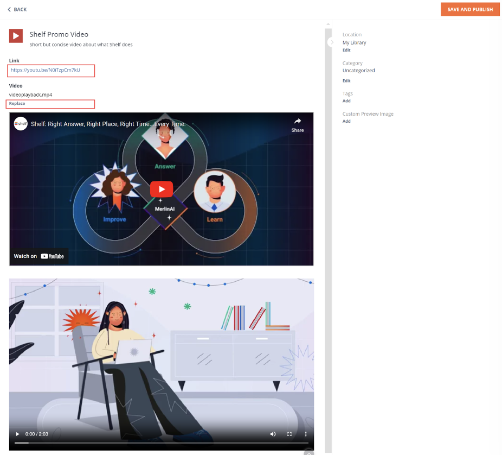Click the Save and Publish button

pos(469,9)
